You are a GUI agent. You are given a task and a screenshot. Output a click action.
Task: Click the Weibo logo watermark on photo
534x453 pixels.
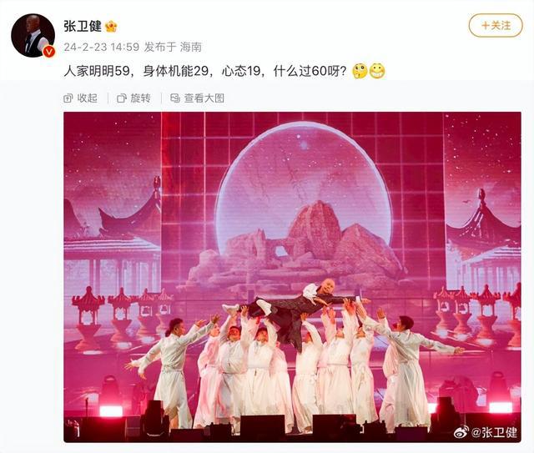(461, 432)
